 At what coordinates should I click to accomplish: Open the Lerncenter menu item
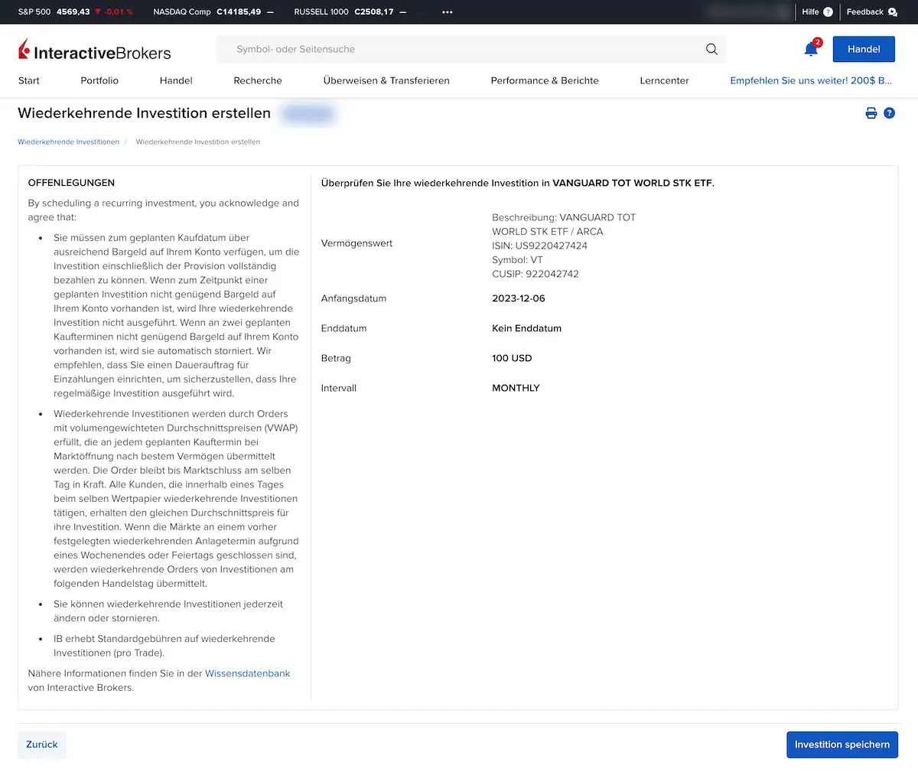pos(664,80)
